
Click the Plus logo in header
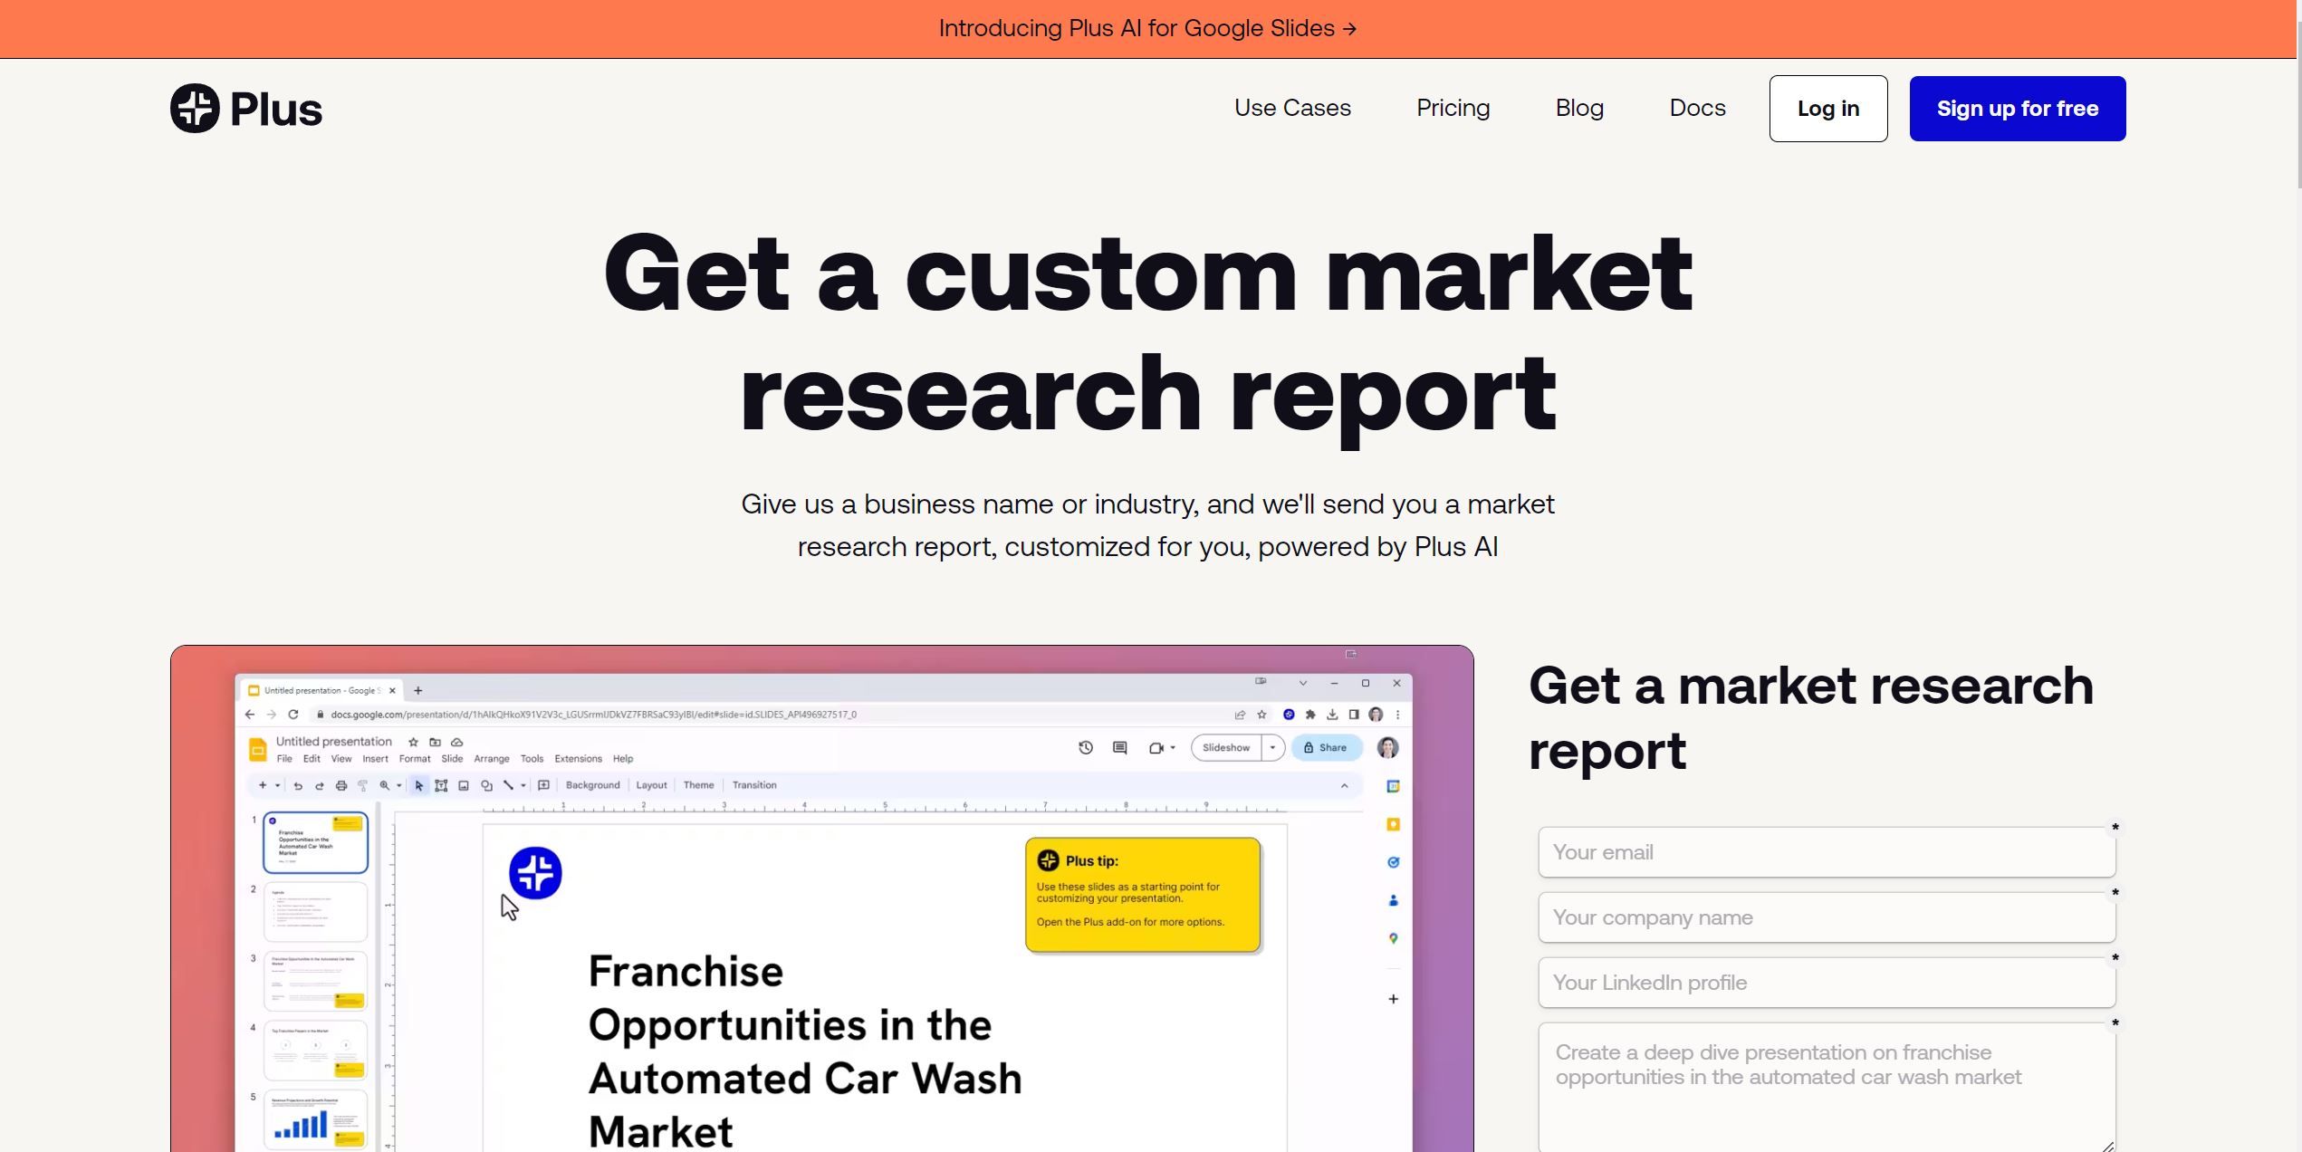(x=246, y=109)
